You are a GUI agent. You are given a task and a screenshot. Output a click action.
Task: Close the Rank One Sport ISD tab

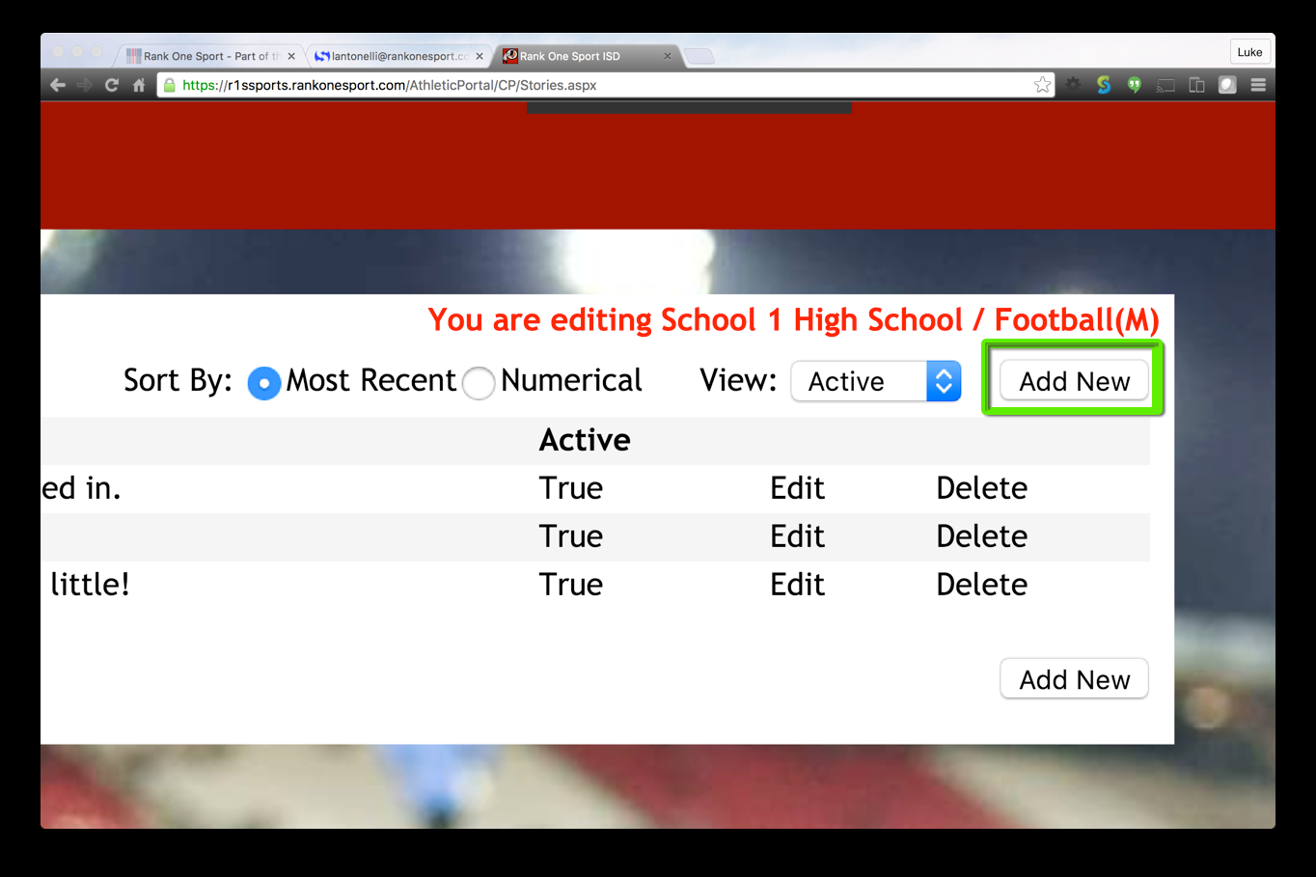pyautogui.click(x=668, y=56)
